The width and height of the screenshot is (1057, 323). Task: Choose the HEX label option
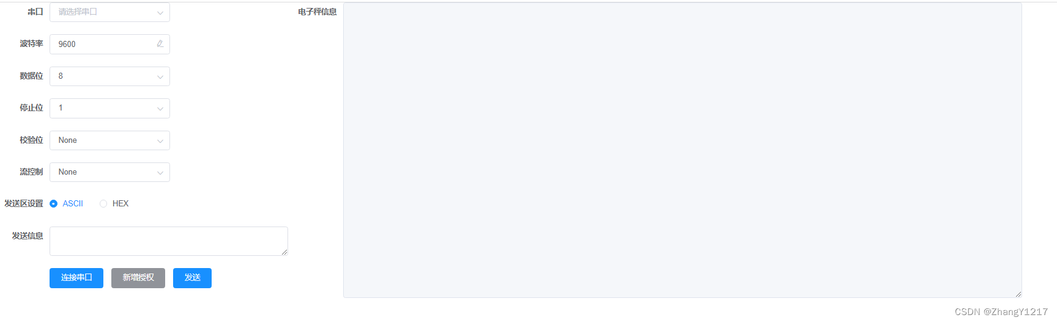click(x=121, y=204)
